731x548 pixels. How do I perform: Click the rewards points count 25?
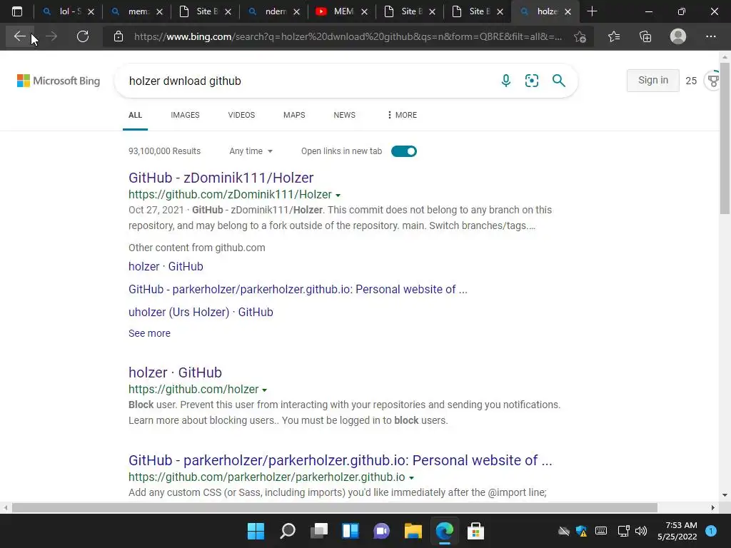click(691, 81)
